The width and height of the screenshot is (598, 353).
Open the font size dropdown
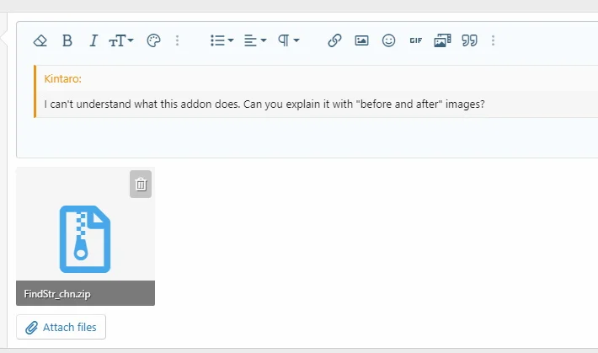click(121, 40)
